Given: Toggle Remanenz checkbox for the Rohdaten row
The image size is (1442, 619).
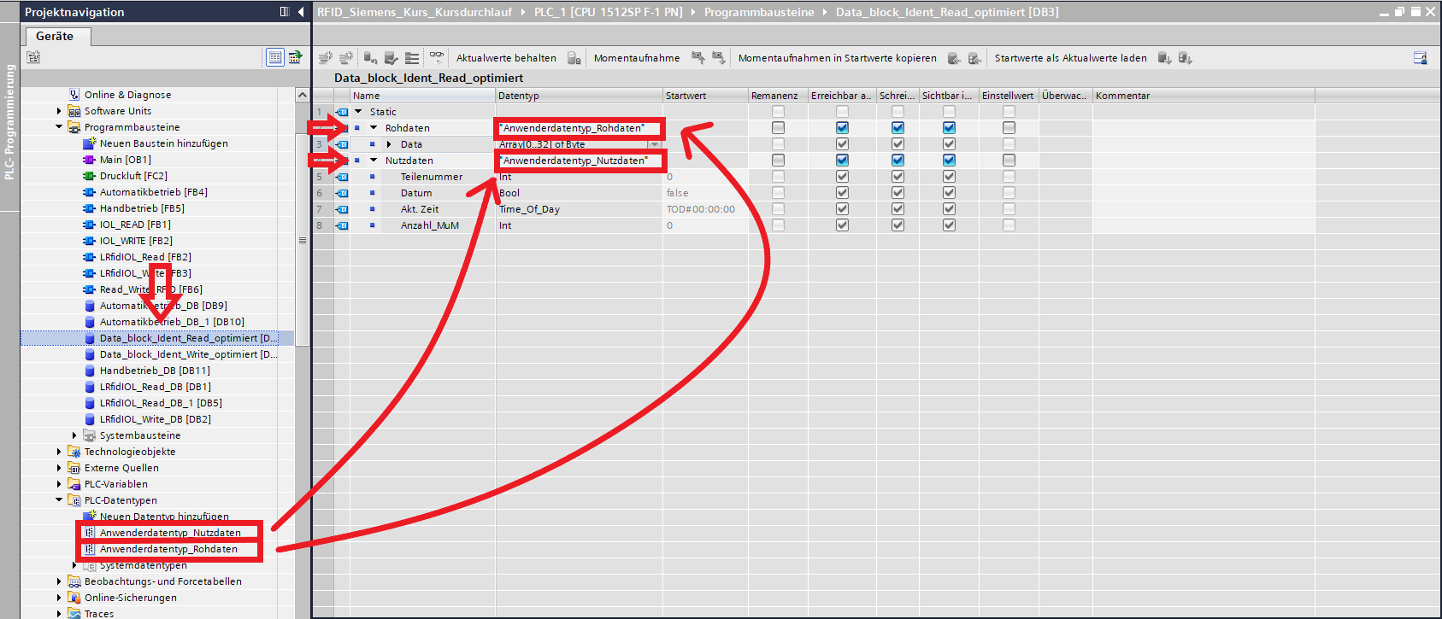Looking at the screenshot, I should pos(778,128).
